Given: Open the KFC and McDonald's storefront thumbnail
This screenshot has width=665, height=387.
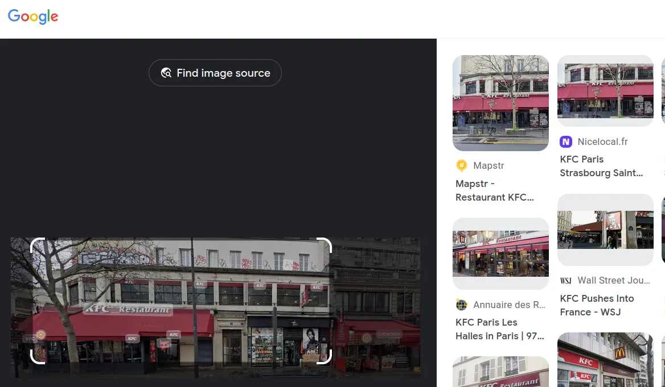Looking at the screenshot, I should [605, 360].
